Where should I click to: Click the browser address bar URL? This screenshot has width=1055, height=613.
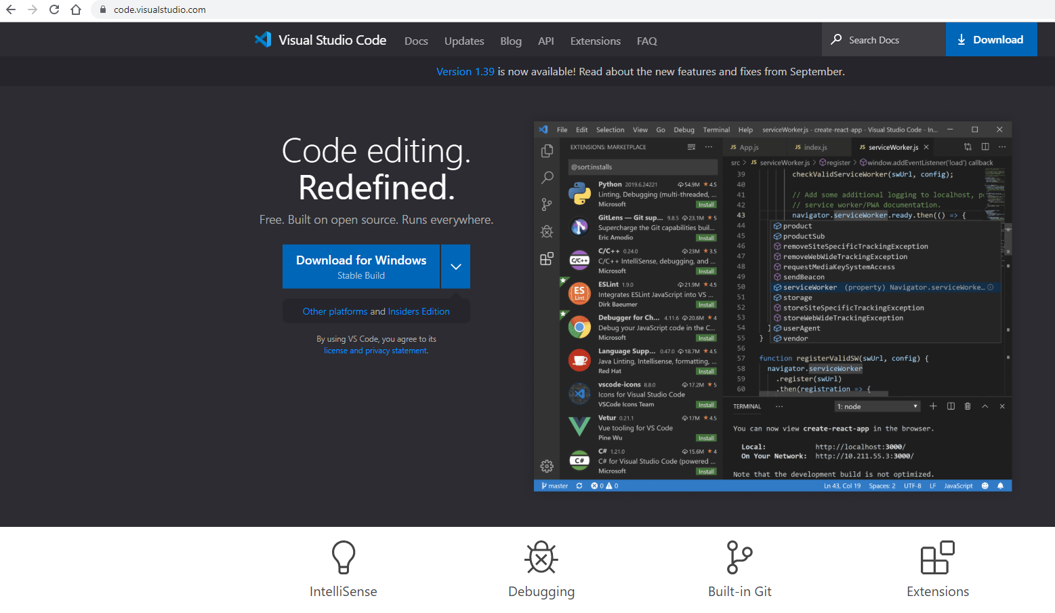tap(160, 9)
